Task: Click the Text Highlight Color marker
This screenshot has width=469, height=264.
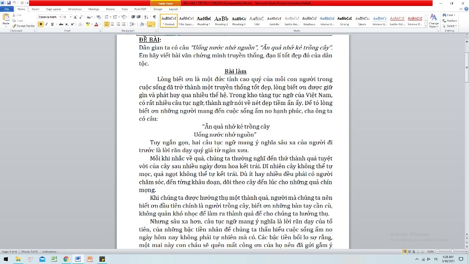Action: [87, 24]
